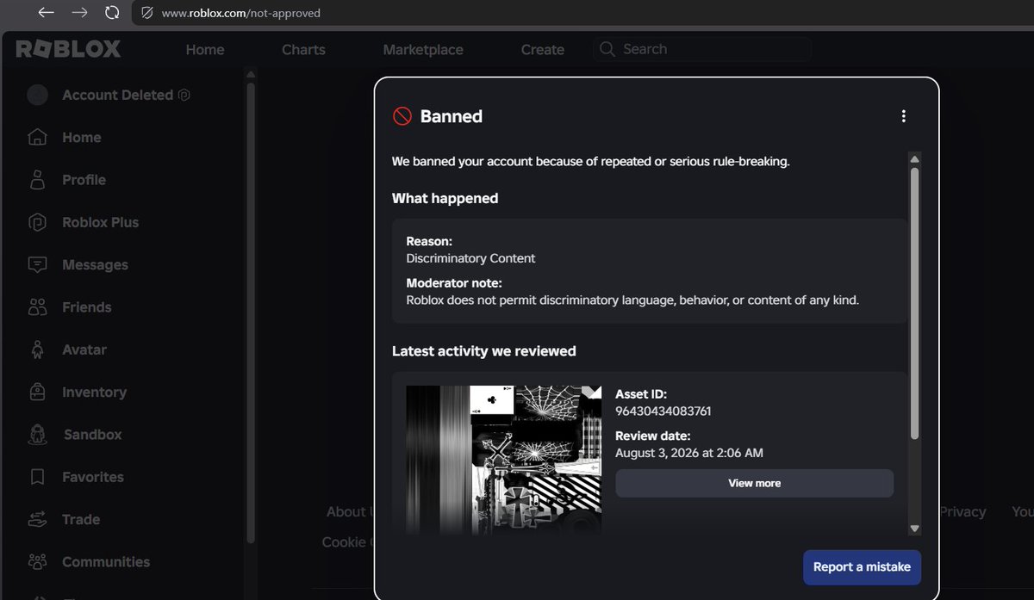Click the Account Deleted avatar circle
The image size is (1034, 600).
[x=37, y=95]
